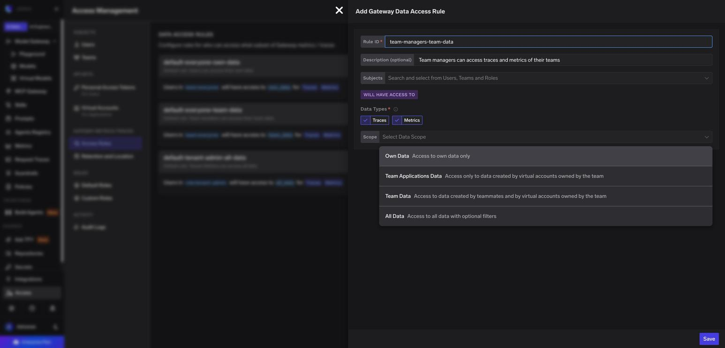Choose the Own Data scope option

(x=545, y=156)
